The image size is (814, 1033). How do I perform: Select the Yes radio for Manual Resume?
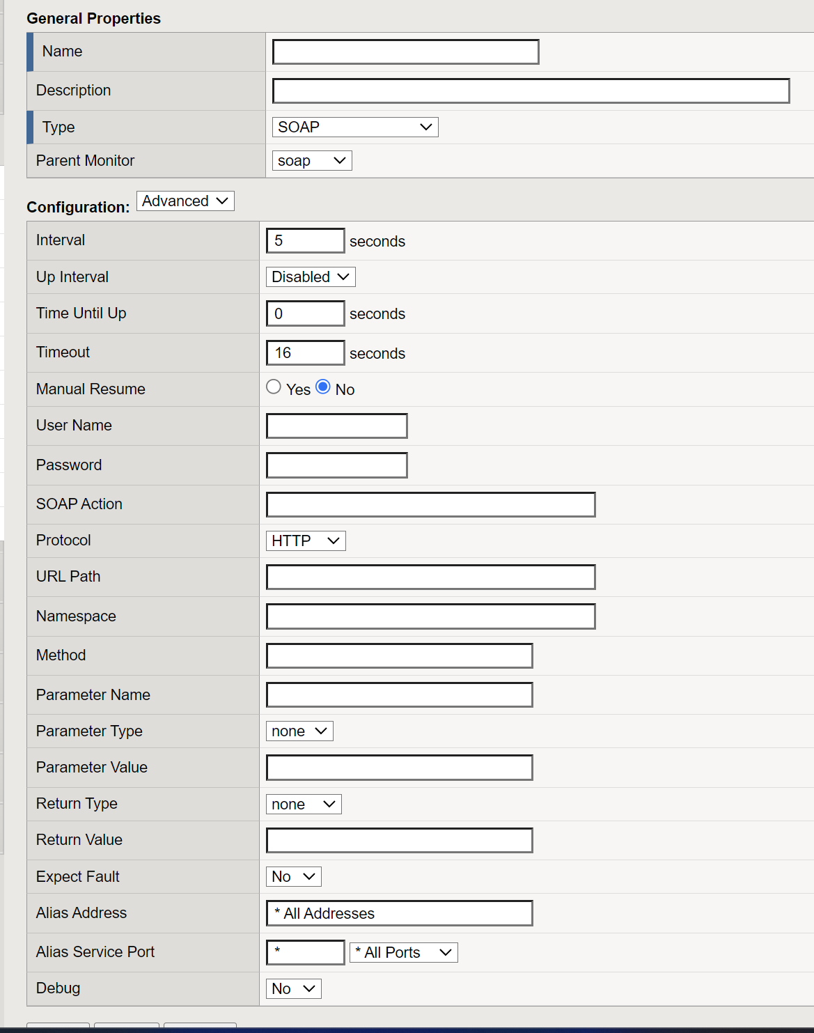(x=274, y=387)
